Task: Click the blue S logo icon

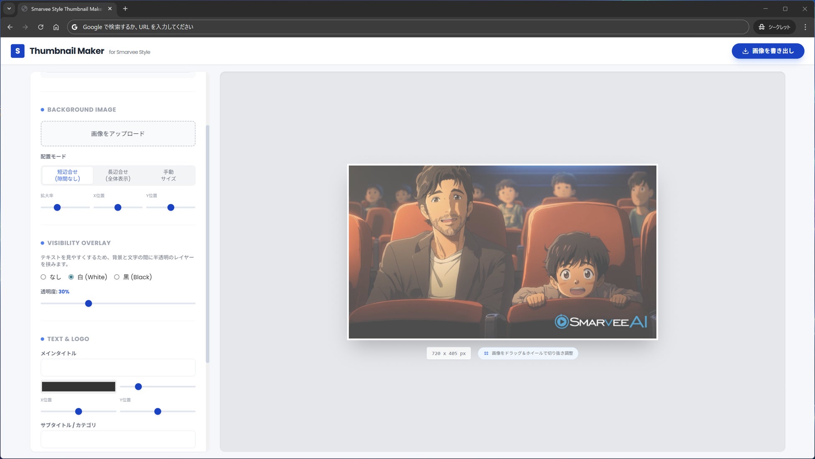Action: 17,51
